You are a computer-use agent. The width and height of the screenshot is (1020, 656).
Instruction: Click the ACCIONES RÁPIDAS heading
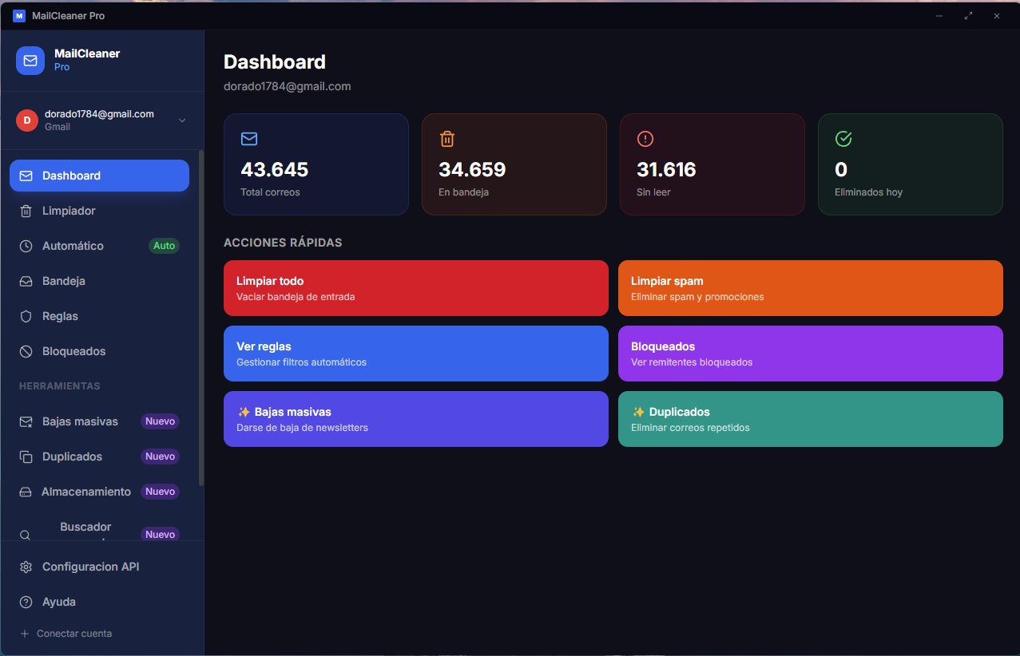(x=283, y=243)
